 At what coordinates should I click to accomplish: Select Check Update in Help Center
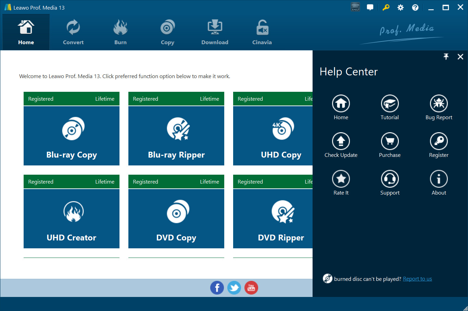(x=341, y=141)
